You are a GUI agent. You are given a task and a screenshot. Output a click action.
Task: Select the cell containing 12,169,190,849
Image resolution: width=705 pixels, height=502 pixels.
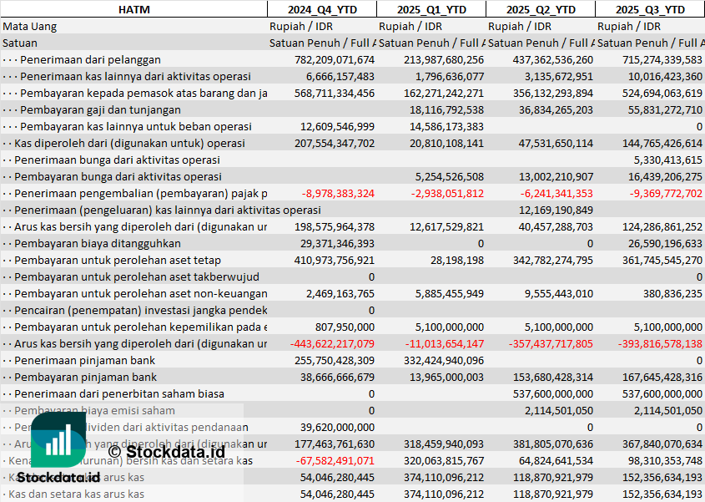[555, 210]
